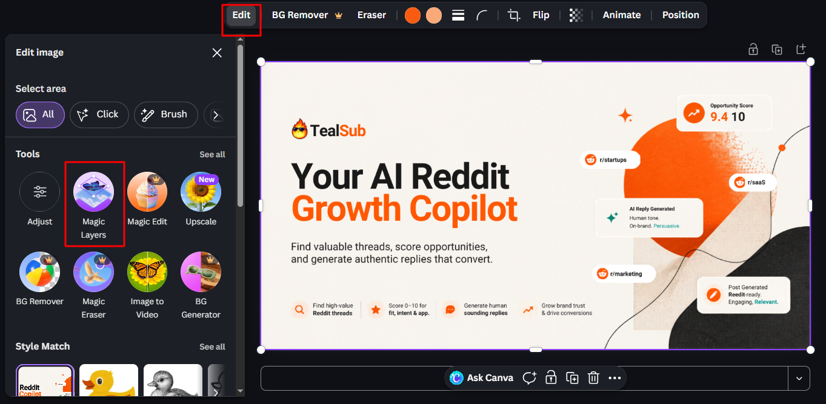Click the 'AI Reply Generated' card
Viewport: 826px width, 404px height.
coord(649,217)
